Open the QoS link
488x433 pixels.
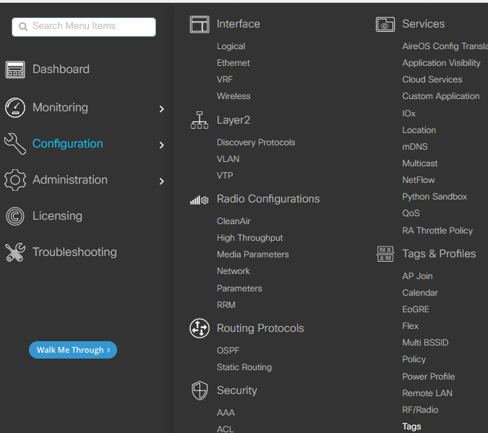tap(411, 213)
